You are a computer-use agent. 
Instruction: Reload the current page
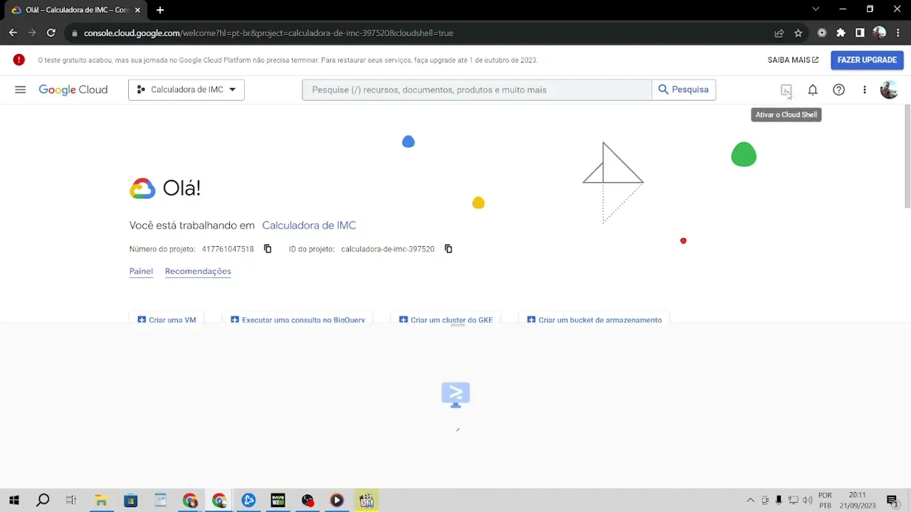(x=51, y=33)
